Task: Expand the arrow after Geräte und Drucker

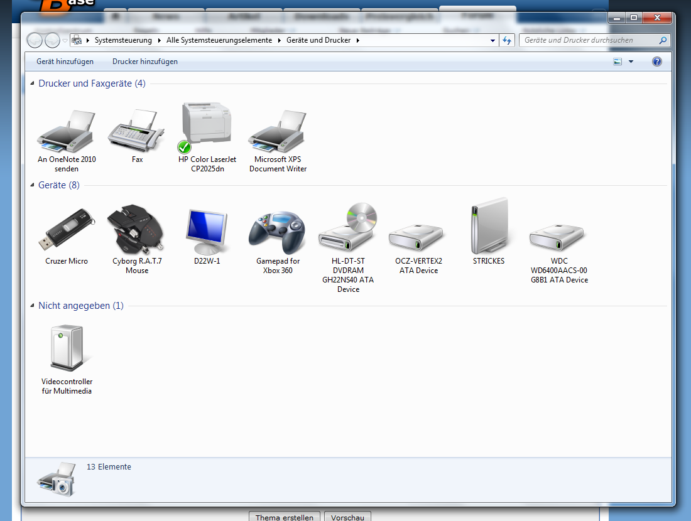Action: (x=358, y=41)
